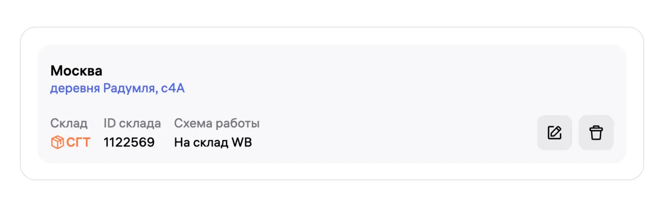The height and width of the screenshot is (207, 664).
Task: Delete the warehouse with trash icon
Action: (596, 133)
